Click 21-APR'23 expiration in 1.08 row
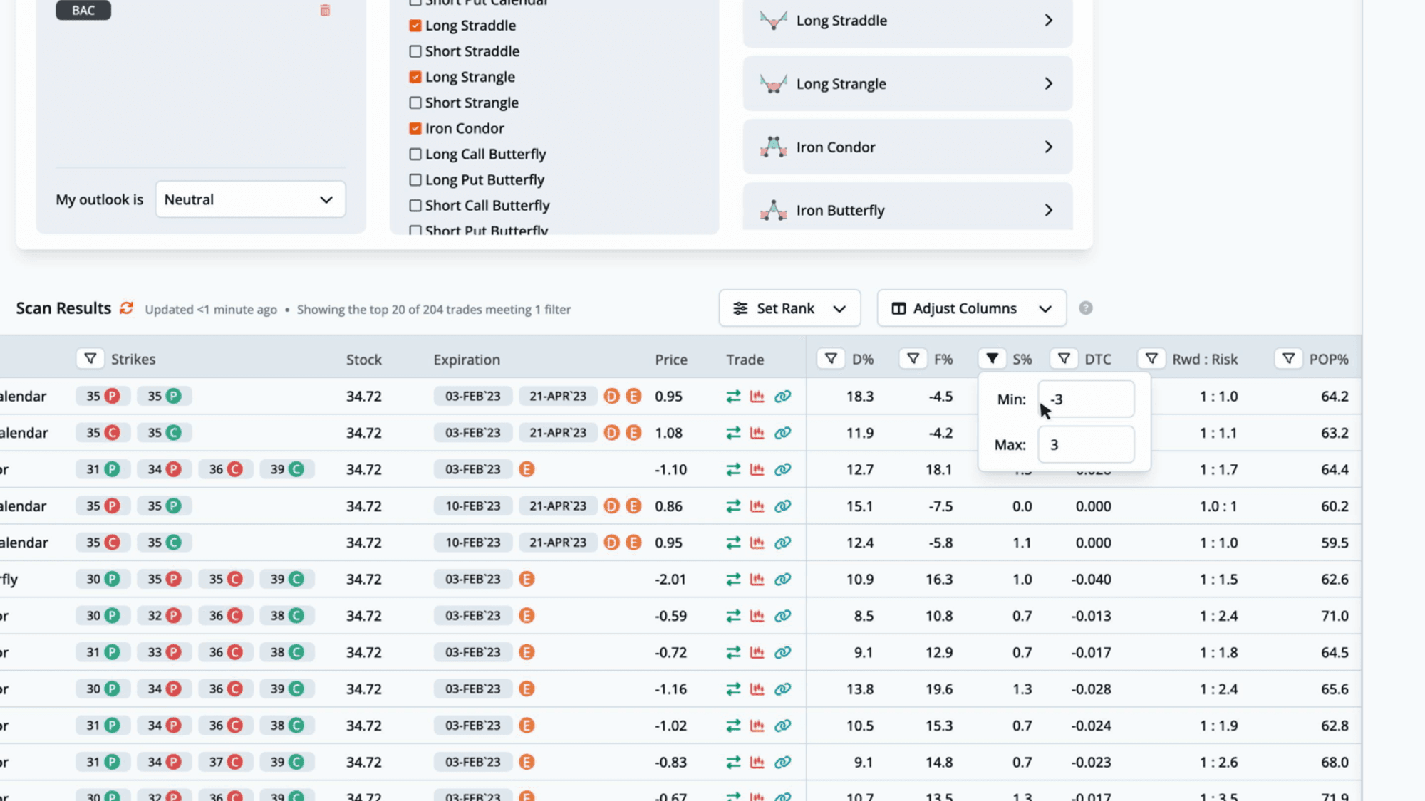The image size is (1425, 801). click(x=558, y=433)
